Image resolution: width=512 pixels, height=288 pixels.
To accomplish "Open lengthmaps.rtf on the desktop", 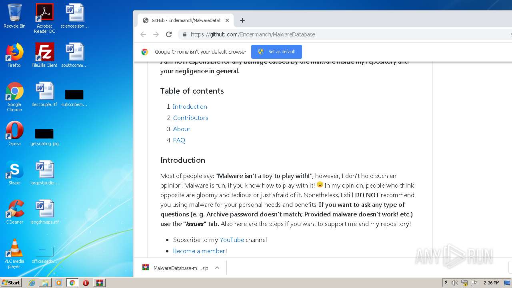I will click(x=44, y=212).
